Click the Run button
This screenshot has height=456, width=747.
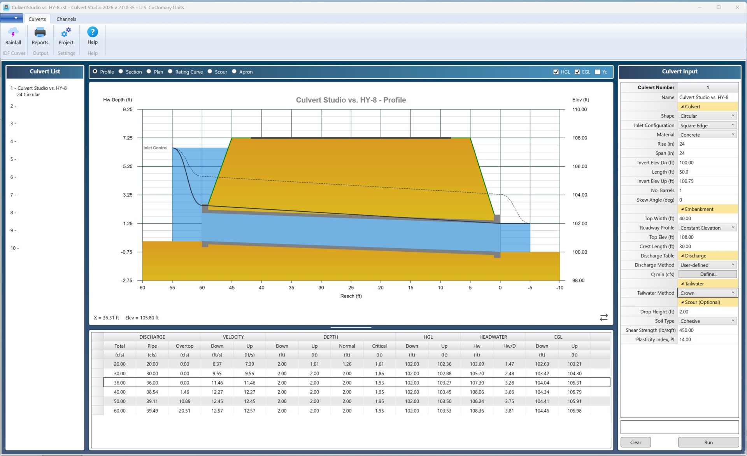click(x=708, y=442)
